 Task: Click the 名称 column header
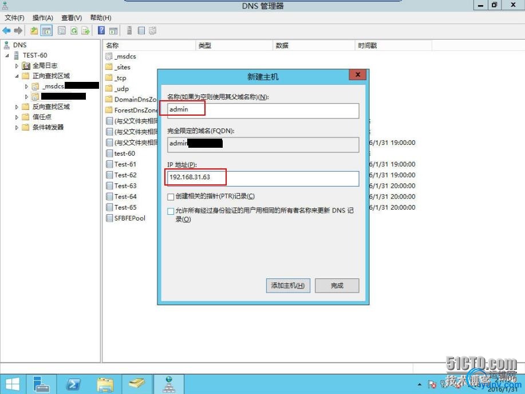[149, 45]
